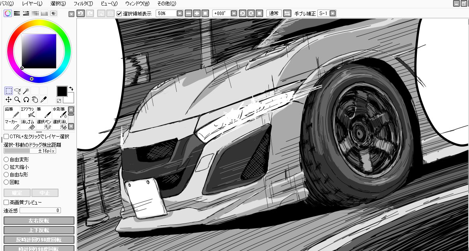The height and width of the screenshot is (251, 469).
Task: Open the 選択(S) menu
Action: [58, 4]
